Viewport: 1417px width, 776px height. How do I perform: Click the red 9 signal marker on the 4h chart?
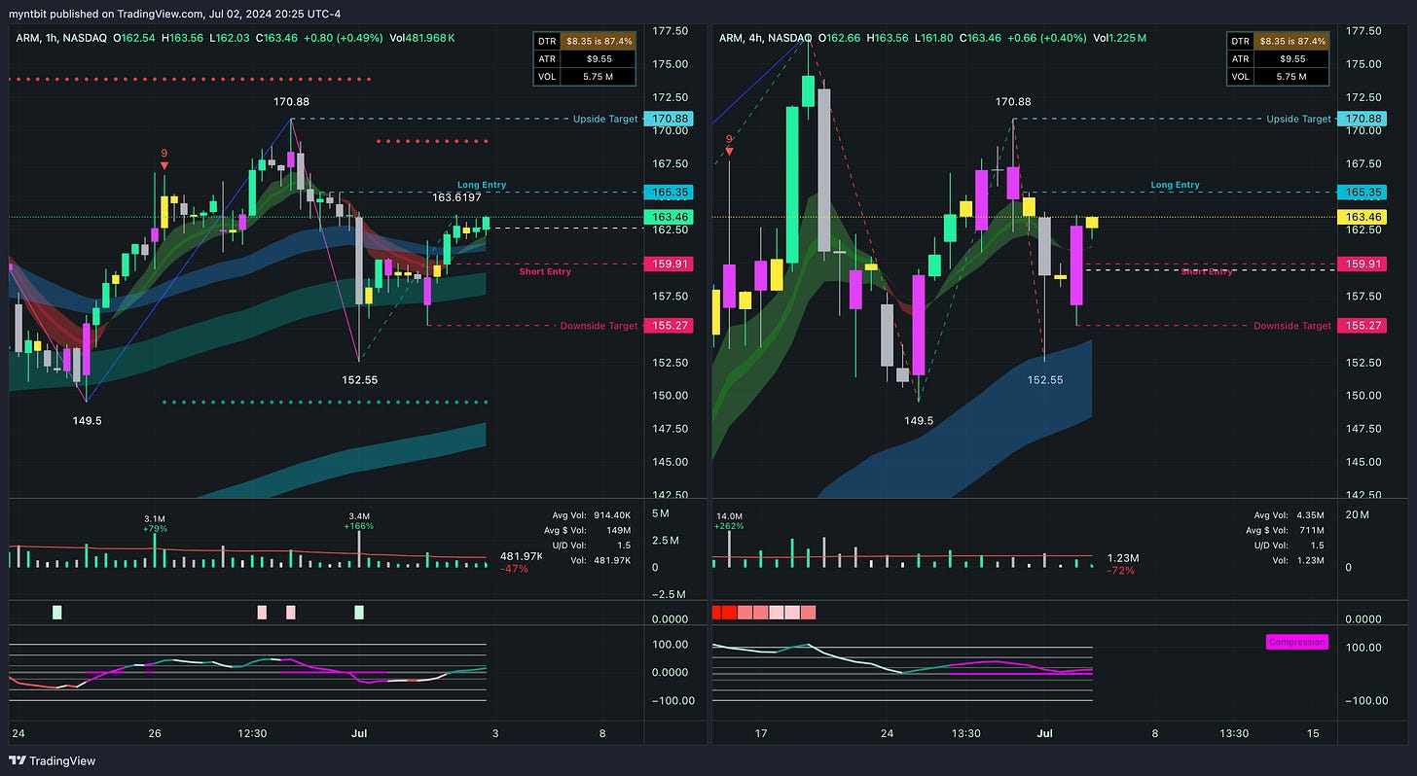(729, 144)
